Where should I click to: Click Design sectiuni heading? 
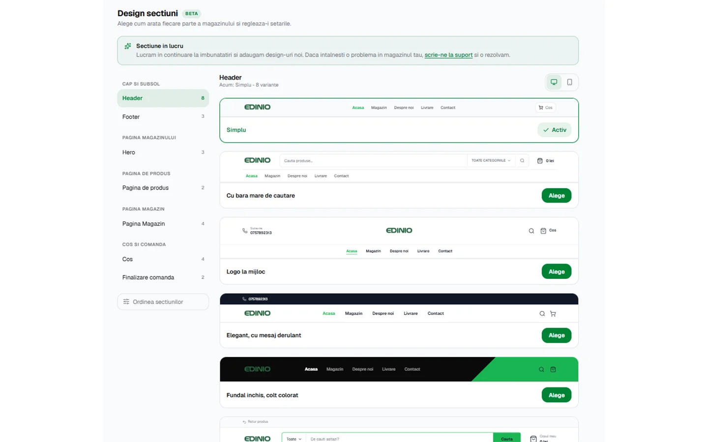[147, 13]
